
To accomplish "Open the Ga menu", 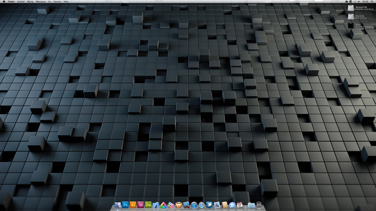I will [49, 1].
